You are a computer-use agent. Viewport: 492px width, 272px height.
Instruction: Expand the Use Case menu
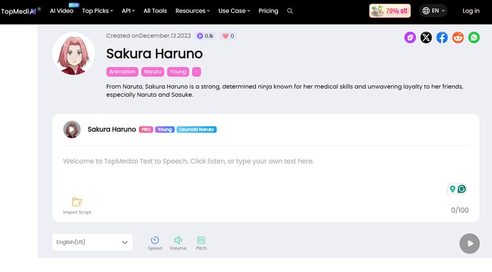tap(234, 10)
